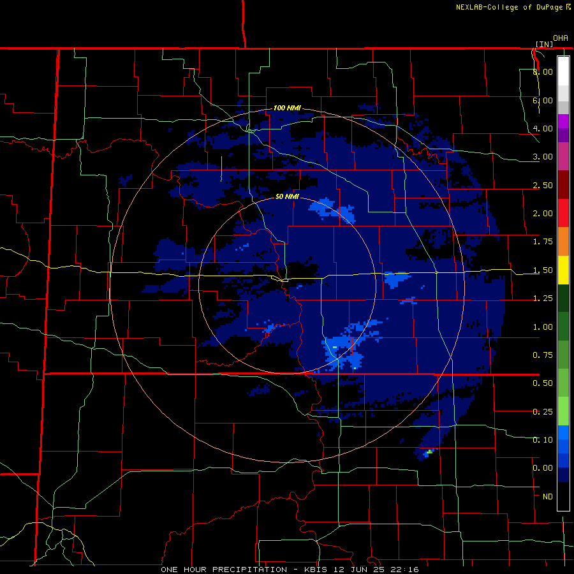Click the 1.75 scale value
574x574 pixels.
pyautogui.click(x=543, y=242)
